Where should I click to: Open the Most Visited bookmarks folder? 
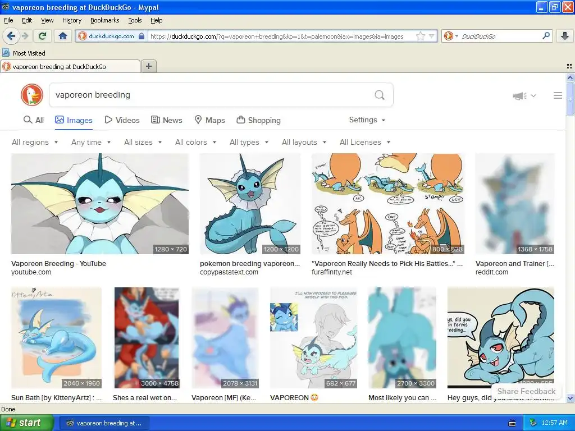[x=24, y=53]
